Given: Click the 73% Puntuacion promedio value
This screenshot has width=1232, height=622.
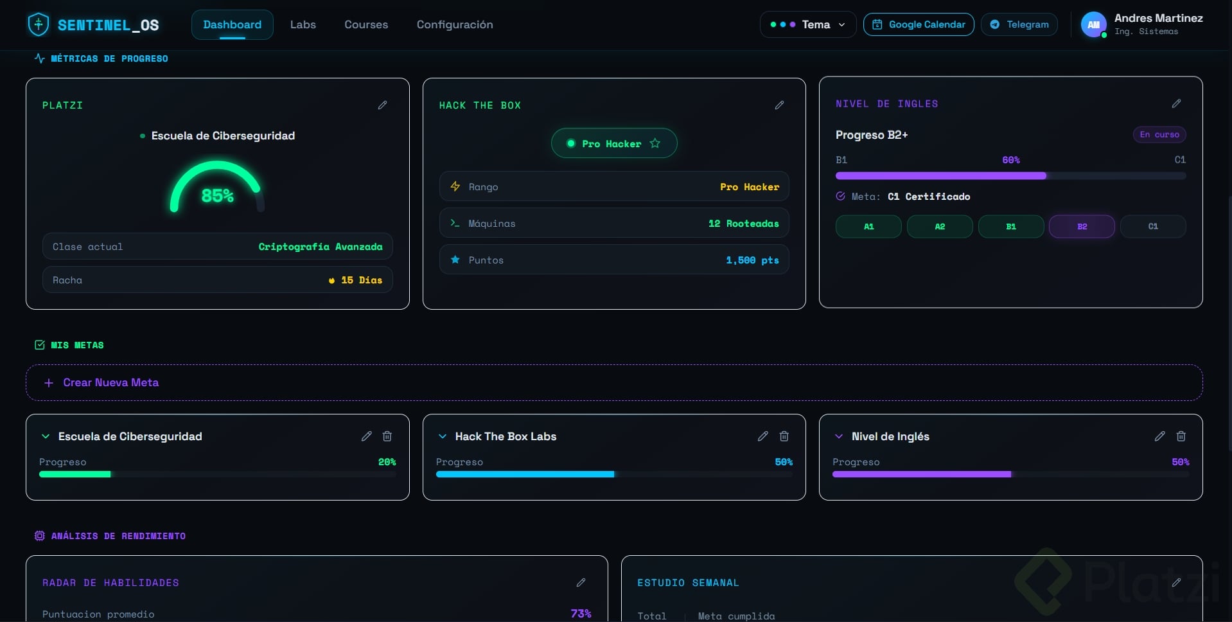Looking at the screenshot, I should 581,614.
